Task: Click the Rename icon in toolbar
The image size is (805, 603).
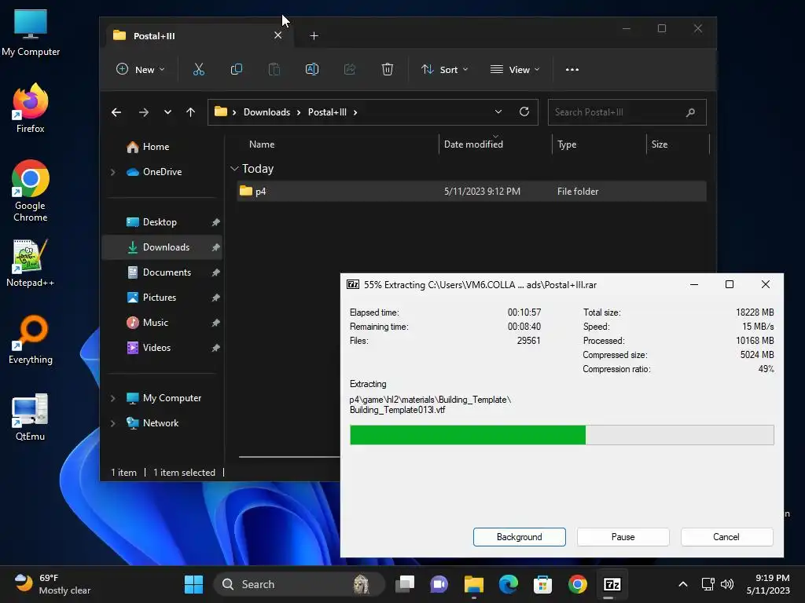Action: point(311,69)
